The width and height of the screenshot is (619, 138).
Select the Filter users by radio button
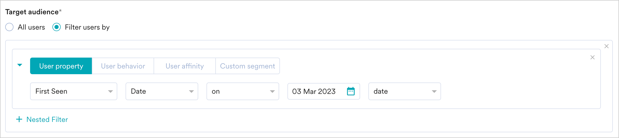[57, 27]
